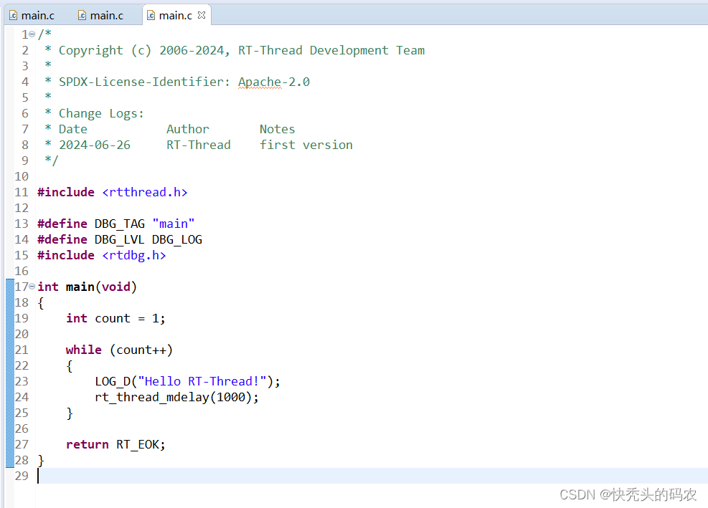The height and width of the screenshot is (508, 708).
Task: Click "<rtdbg.h>" in the include line
Action: pos(134,255)
